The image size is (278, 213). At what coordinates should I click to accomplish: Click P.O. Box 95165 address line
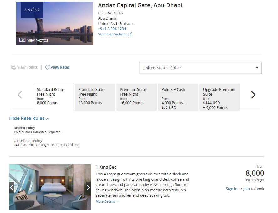[x=111, y=13]
